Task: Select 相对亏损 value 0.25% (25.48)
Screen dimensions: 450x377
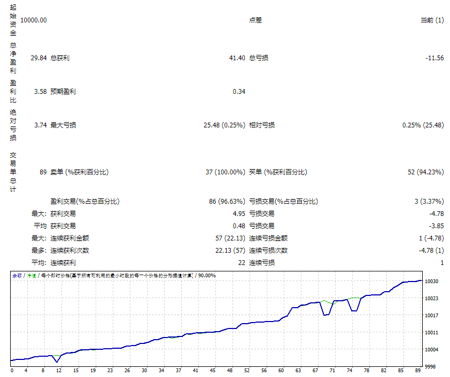Action: point(423,125)
